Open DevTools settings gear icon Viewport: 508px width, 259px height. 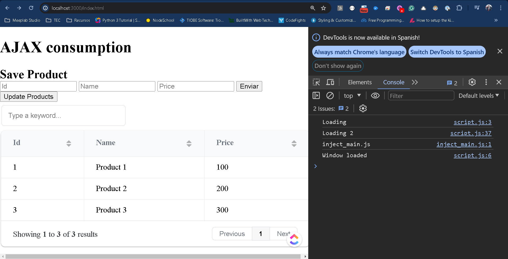[x=472, y=82]
